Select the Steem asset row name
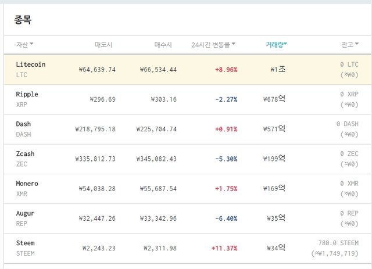The image size is (372, 269). [x=25, y=243]
